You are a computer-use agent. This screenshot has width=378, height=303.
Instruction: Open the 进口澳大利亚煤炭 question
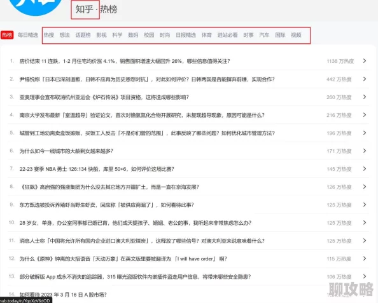pyautogui.click(x=142, y=241)
